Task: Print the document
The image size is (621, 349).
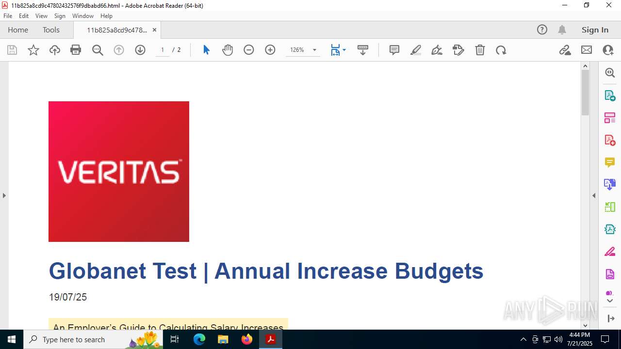Action: click(x=76, y=50)
